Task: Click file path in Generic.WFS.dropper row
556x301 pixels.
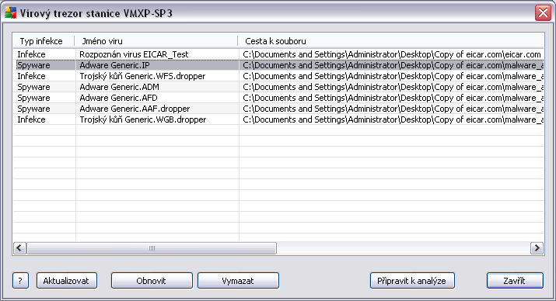Action: coord(393,76)
